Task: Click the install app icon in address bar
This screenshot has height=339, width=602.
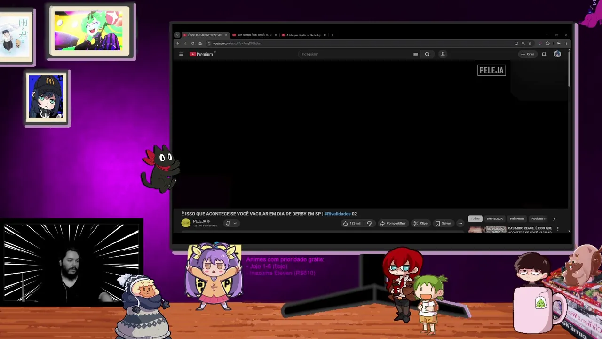Action: [516, 43]
